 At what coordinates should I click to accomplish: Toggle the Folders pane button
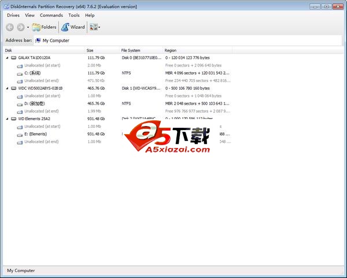(x=44, y=27)
